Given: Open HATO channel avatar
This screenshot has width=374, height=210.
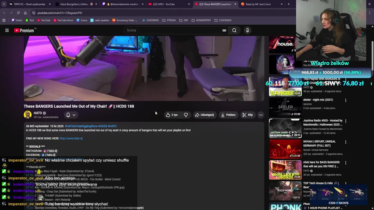Looking at the screenshot, I should 28,115.
